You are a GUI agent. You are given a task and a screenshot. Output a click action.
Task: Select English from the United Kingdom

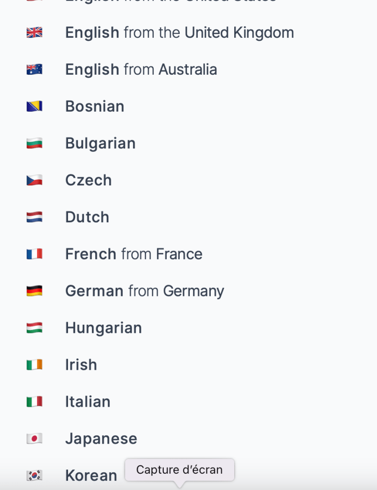point(179,33)
